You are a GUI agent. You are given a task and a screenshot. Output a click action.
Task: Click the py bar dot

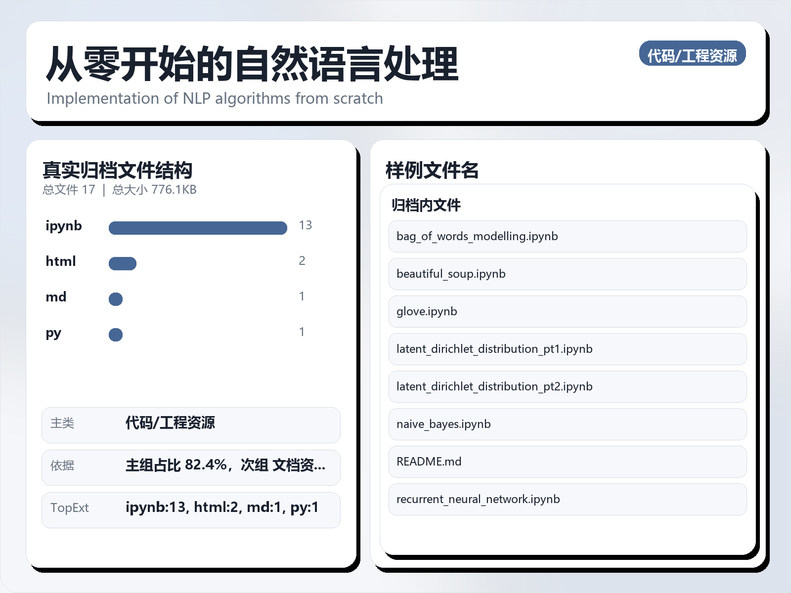115,335
